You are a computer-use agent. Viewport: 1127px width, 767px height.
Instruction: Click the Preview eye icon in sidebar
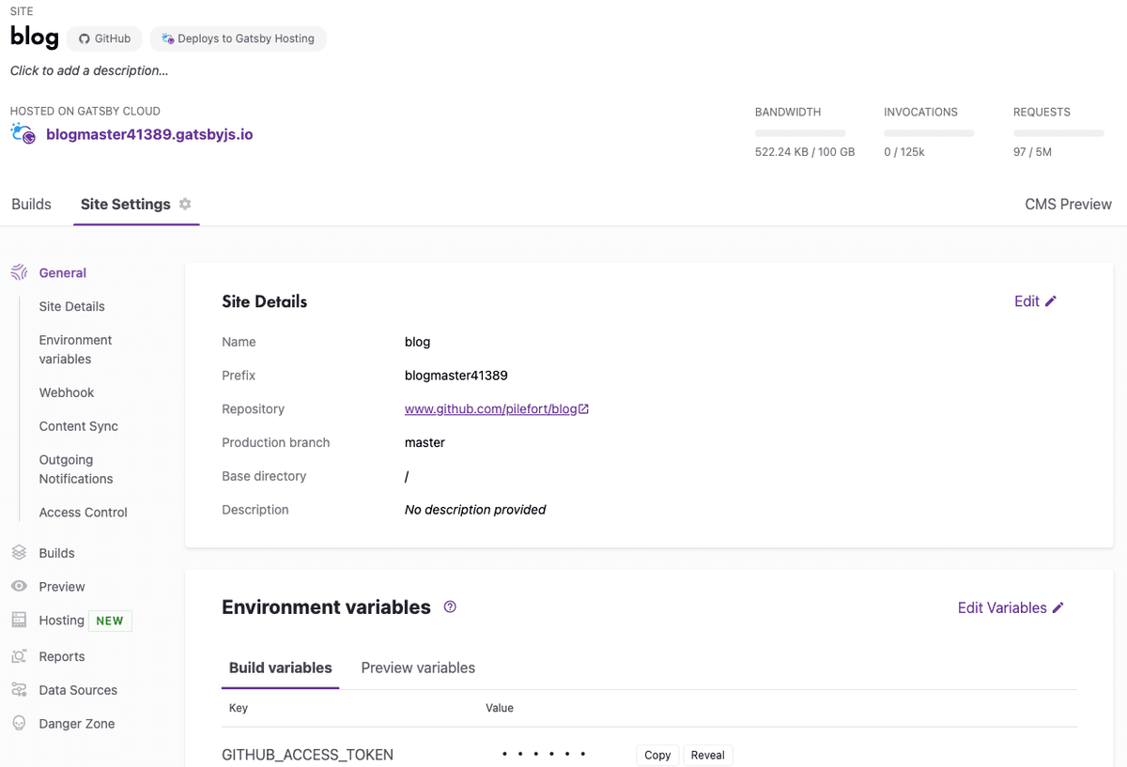(x=19, y=587)
